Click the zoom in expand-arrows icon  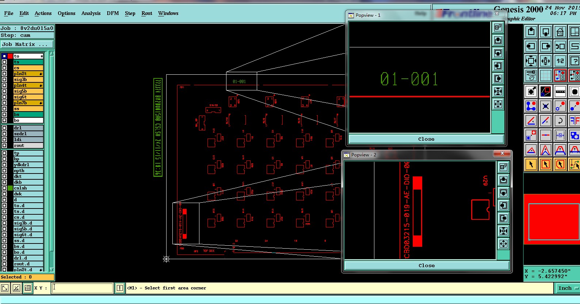tap(531, 61)
